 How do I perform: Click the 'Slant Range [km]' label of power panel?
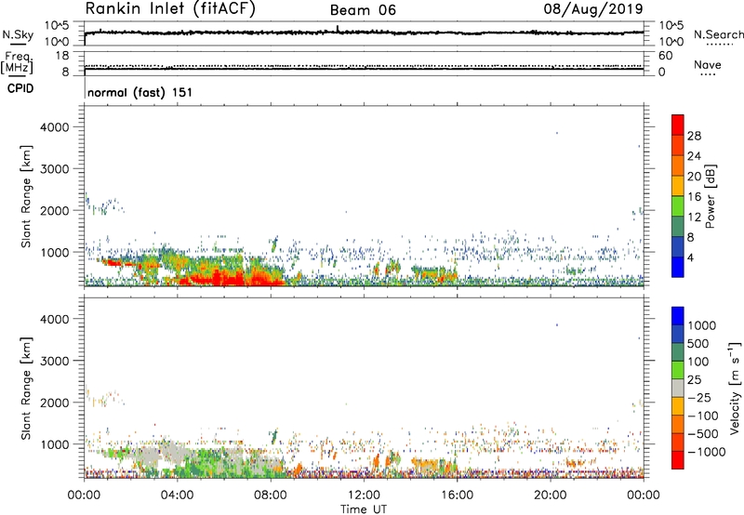pos(26,196)
